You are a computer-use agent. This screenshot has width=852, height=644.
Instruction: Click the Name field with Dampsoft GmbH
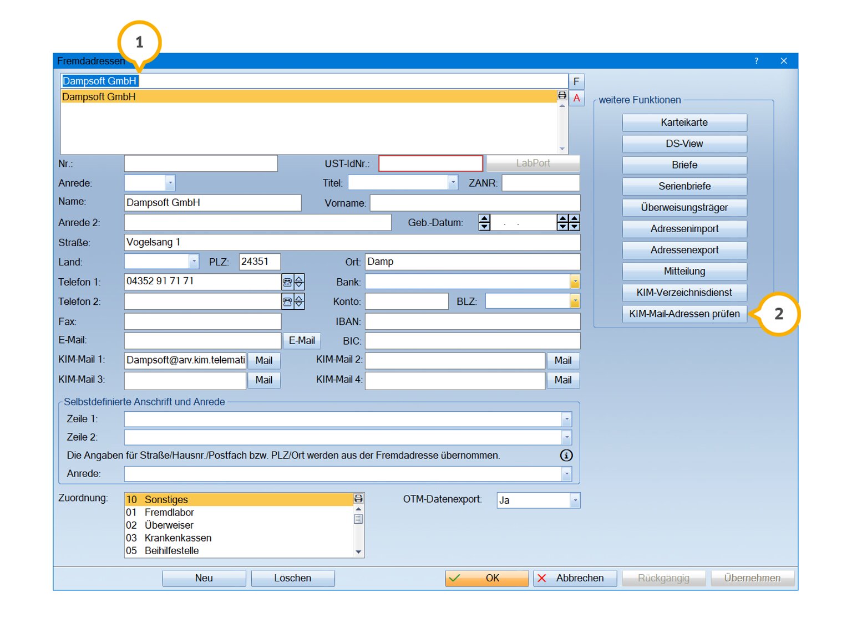point(212,203)
